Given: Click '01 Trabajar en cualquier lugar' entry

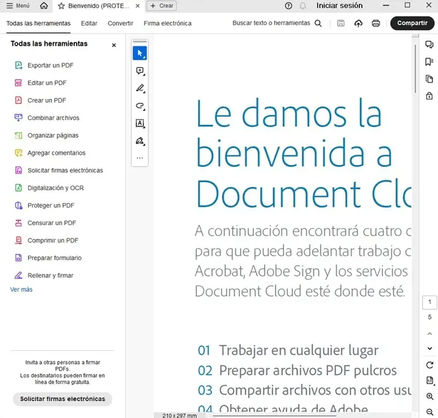Looking at the screenshot, I should [x=288, y=351].
